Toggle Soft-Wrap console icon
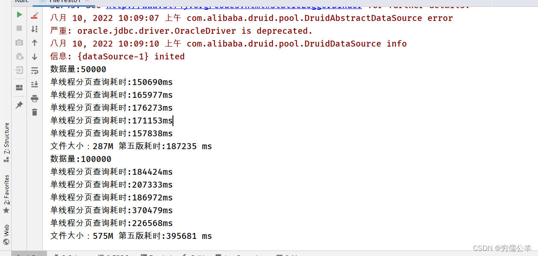The height and width of the screenshot is (256, 538). point(35,71)
